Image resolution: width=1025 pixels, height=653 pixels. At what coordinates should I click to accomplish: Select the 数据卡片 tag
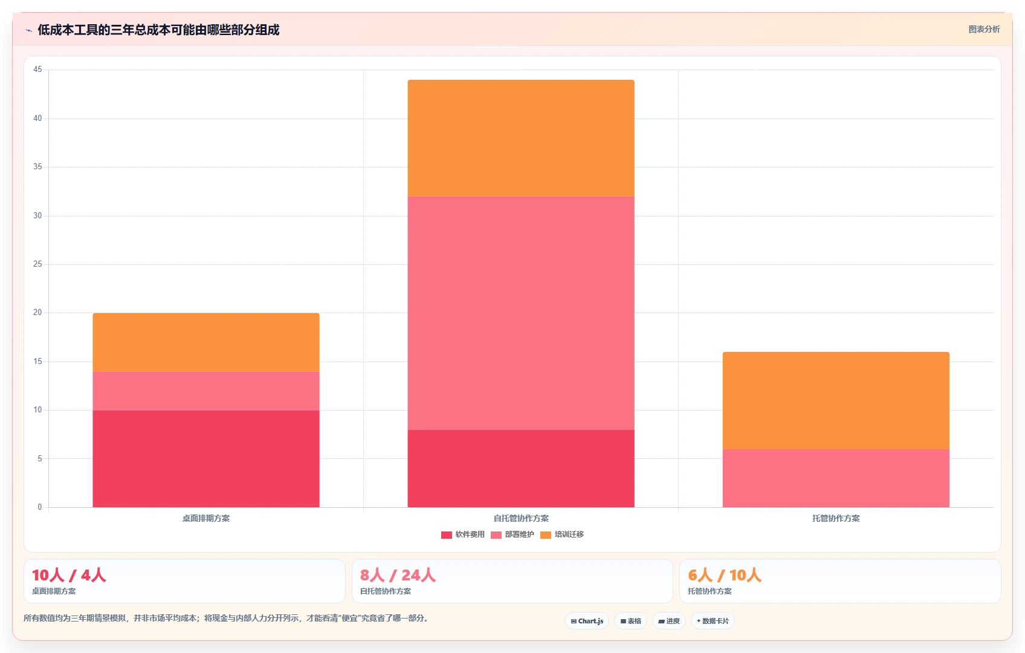[713, 621]
